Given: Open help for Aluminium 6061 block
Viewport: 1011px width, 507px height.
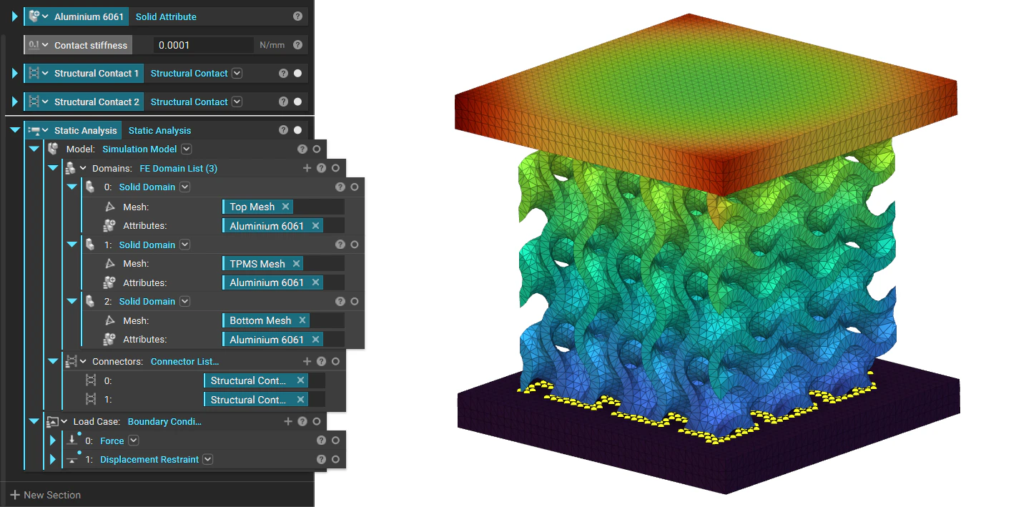Looking at the screenshot, I should [x=297, y=16].
